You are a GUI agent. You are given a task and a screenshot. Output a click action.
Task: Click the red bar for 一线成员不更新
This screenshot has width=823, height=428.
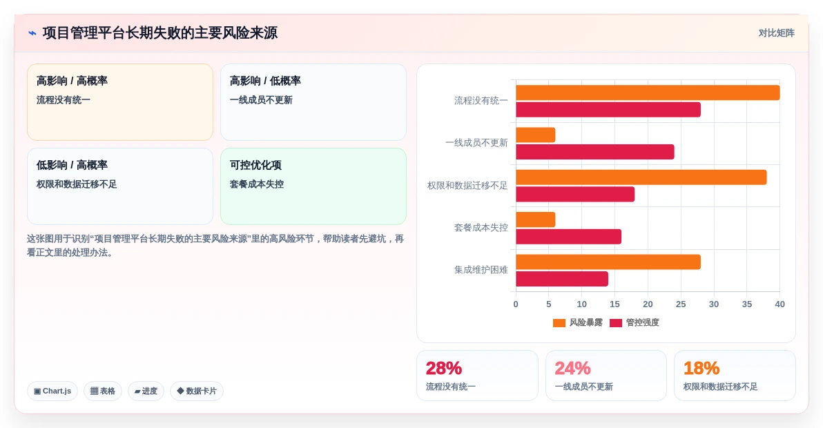pyautogui.click(x=595, y=152)
